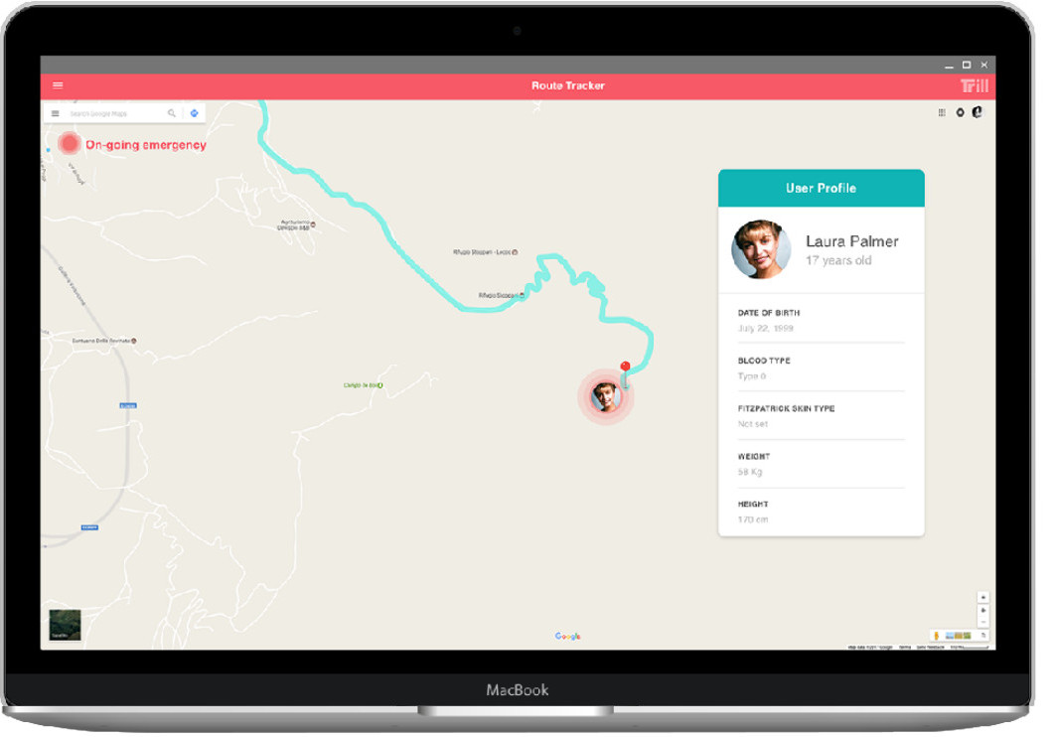Zoom in the map
Screen dimensions: 1056x737
pos(983,611)
